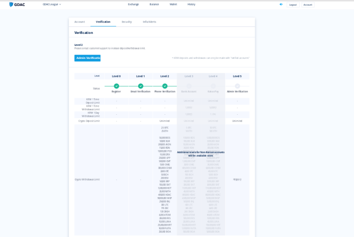Image resolution: width=354 pixels, height=237 pixels.
Task: Click the Logout button
Action: pos(293,5)
